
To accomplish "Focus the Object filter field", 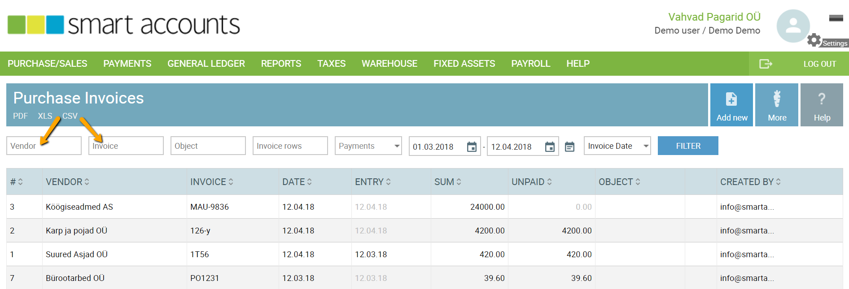I will pos(208,146).
